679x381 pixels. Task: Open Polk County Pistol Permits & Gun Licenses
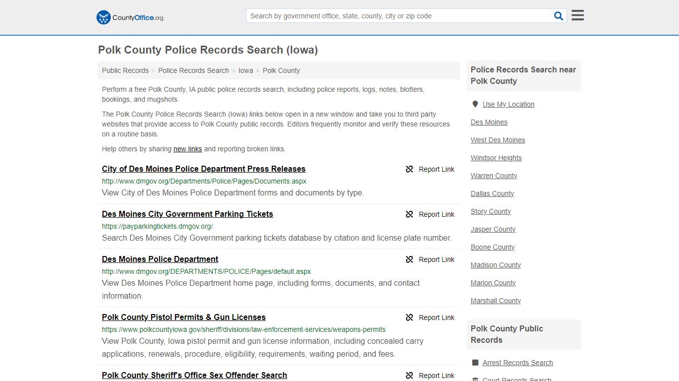coord(184,317)
